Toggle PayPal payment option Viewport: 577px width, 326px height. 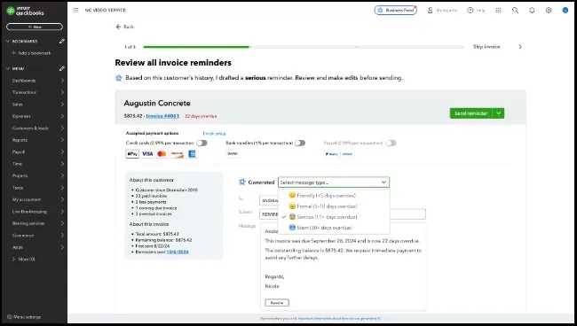(x=391, y=144)
